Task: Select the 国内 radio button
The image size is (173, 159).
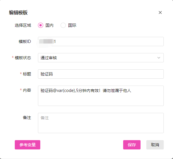Action: coord(41,25)
